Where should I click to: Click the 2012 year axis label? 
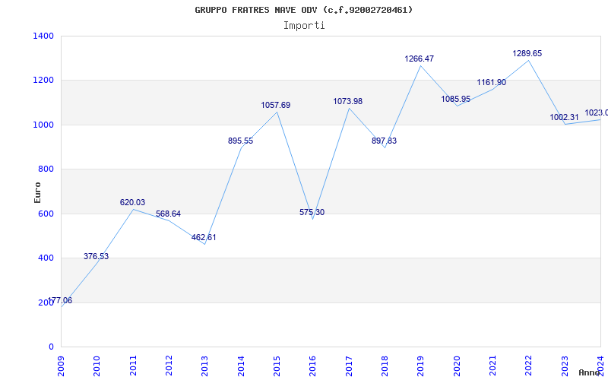pyautogui.click(x=169, y=366)
